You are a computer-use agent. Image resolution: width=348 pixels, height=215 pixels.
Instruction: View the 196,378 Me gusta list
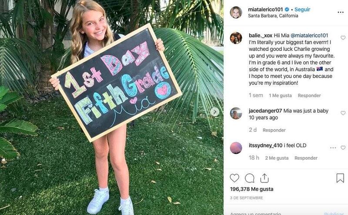tap(252, 189)
